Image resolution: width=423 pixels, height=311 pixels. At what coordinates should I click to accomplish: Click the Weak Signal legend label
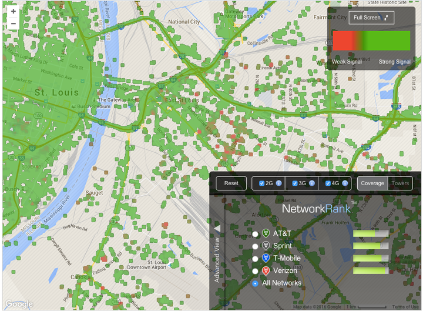click(x=347, y=62)
